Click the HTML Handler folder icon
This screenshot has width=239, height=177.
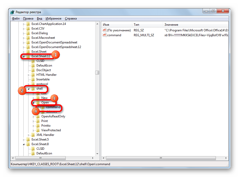[x=33, y=74]
